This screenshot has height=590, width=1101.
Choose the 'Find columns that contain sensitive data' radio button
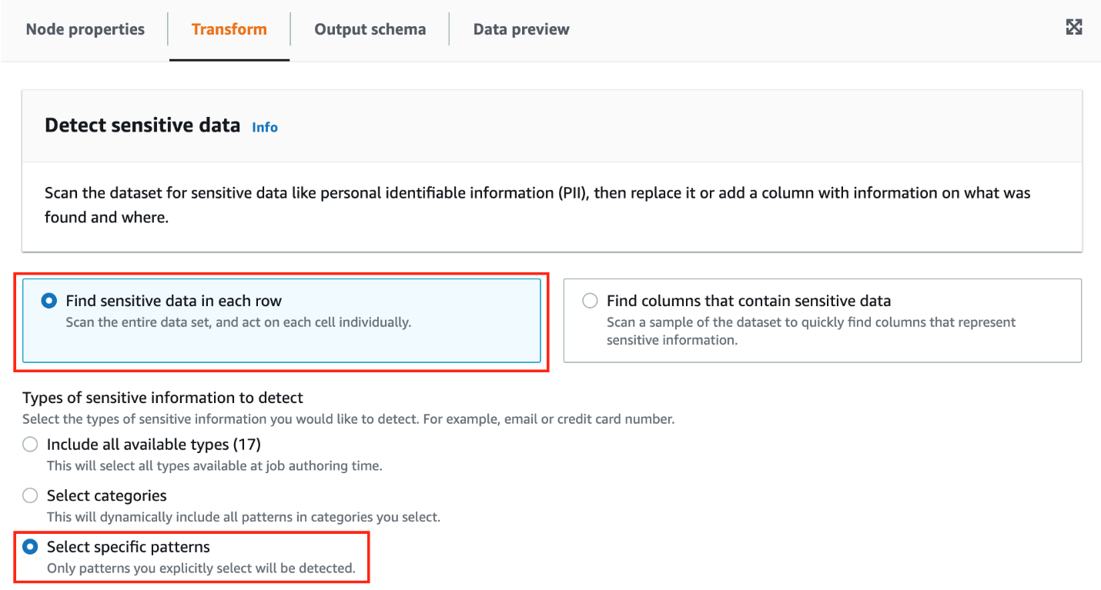(x=590, y=301)
